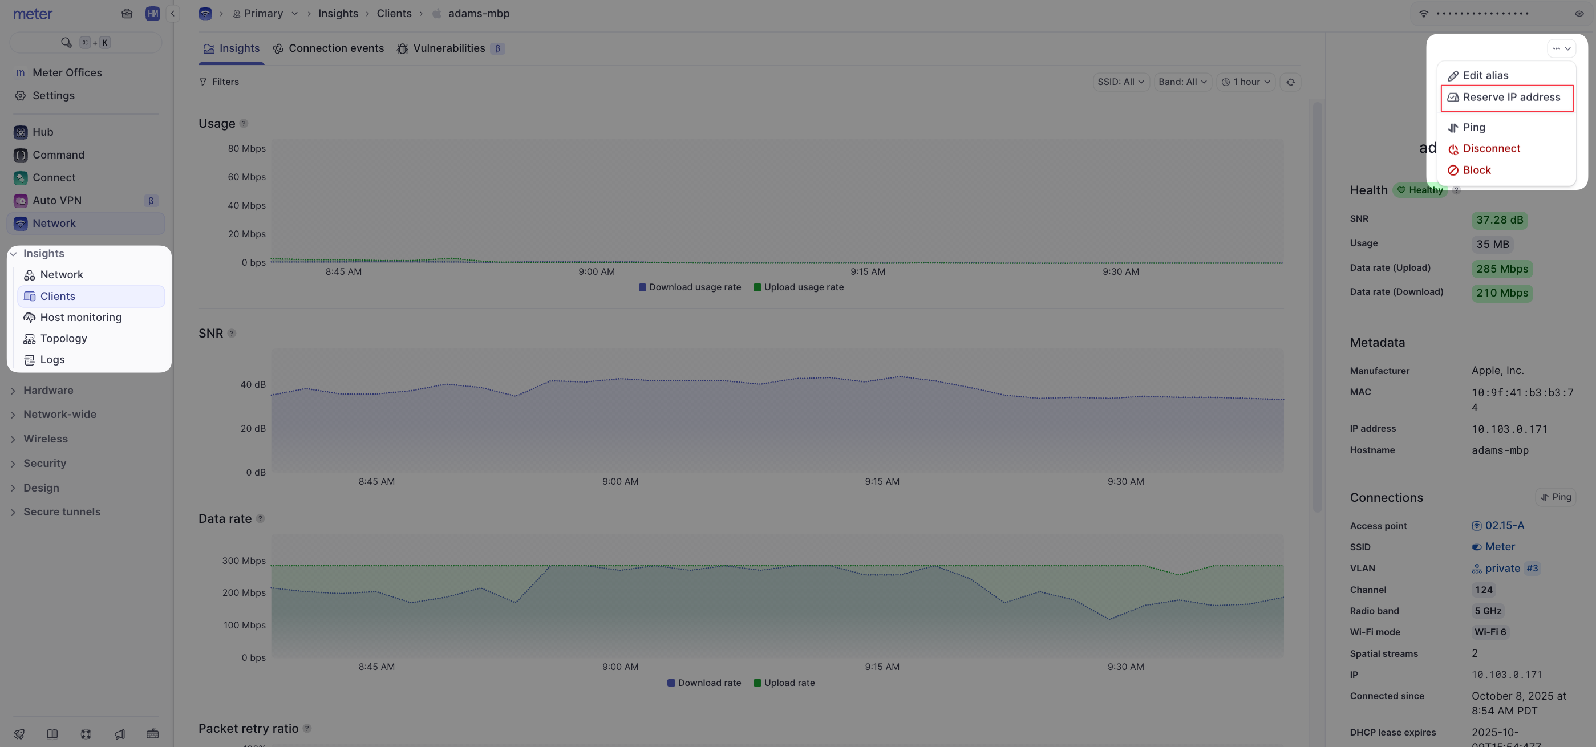Expand the Hardware section in sidebar
Screen dimensions: 1596x747
48,390
